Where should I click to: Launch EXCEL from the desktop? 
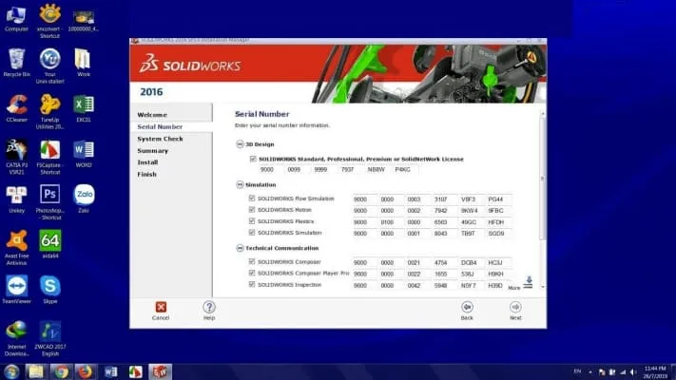[84, 108]
